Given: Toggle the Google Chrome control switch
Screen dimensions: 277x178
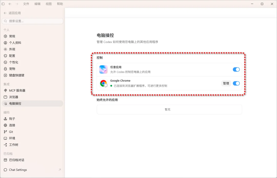Looking at the screenshot, I should pos(236,83).
